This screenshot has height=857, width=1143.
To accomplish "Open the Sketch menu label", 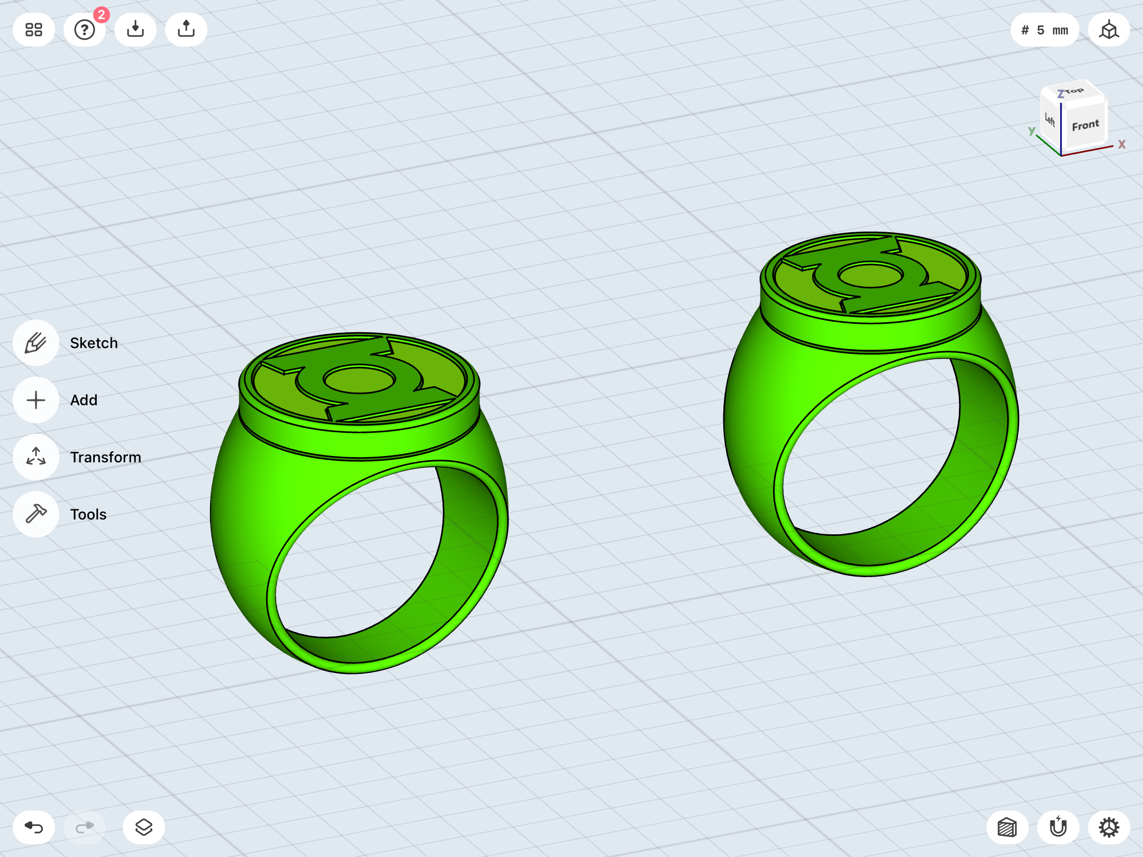I will pyautogui.click(x=94, y=343).
